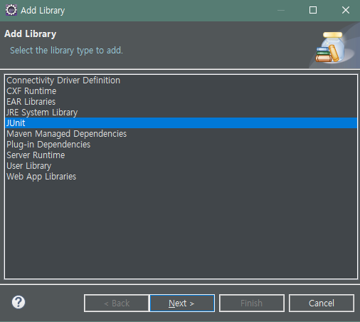The image size is (360, 322).
Task: Choose EAR Libraries entry
Action: click(x=181, y=102)
